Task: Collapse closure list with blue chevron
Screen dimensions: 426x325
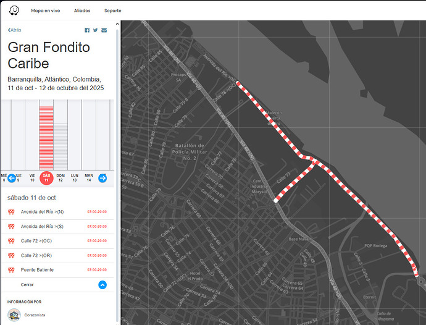Action: (x=102, y=285)
